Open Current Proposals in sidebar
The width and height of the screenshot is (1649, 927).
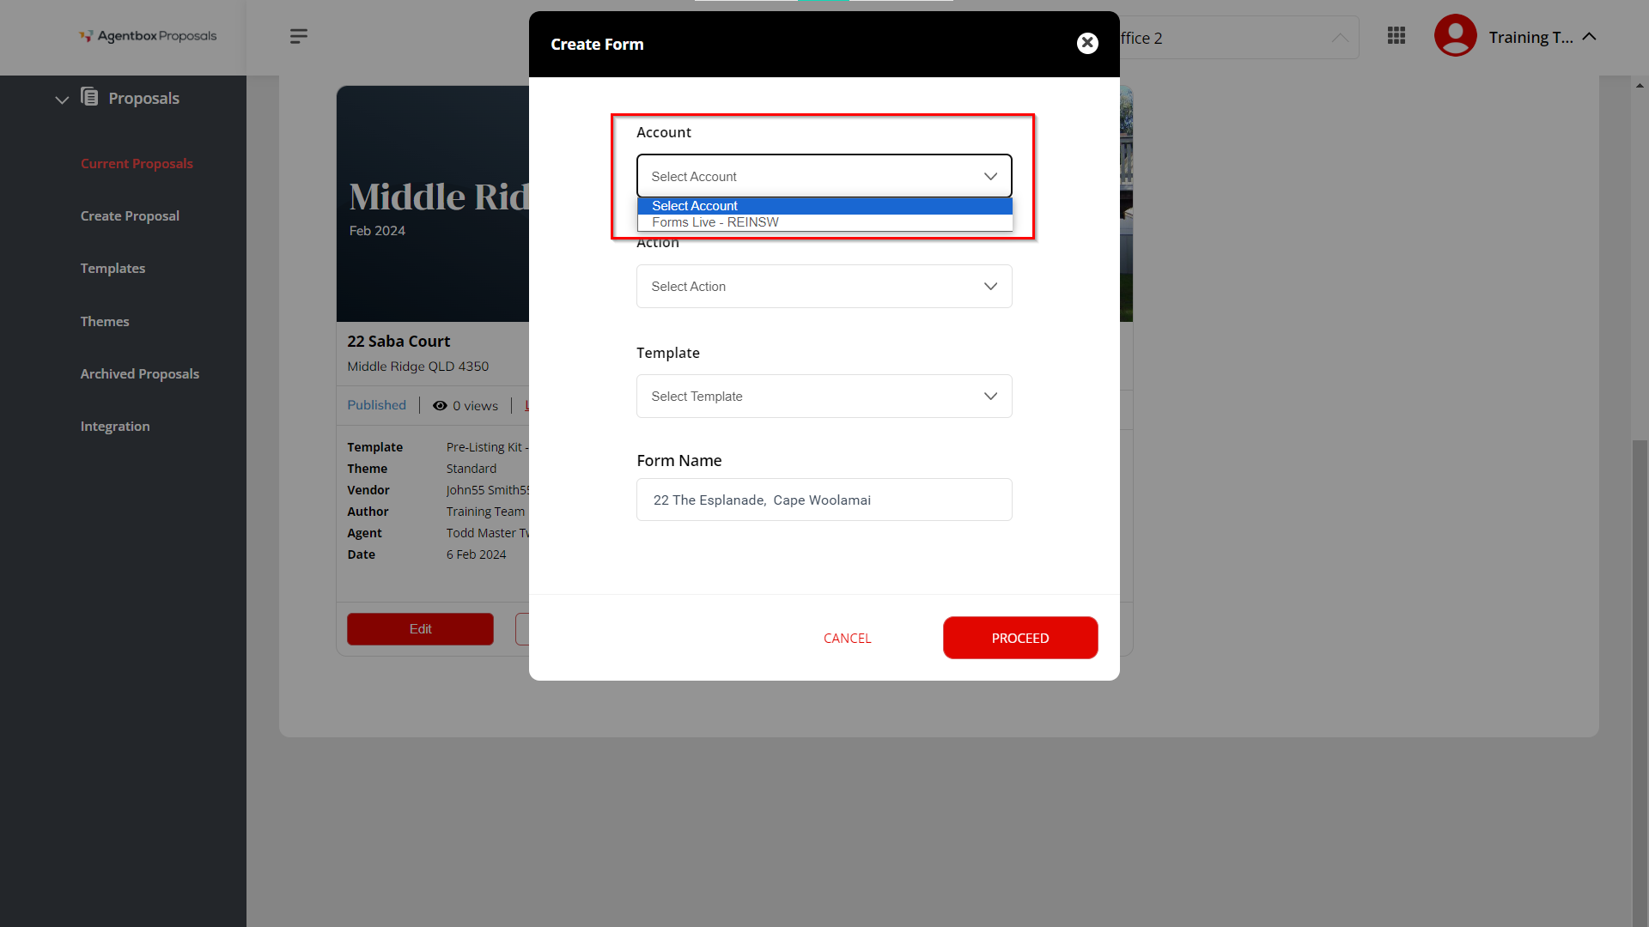(137, 164)
